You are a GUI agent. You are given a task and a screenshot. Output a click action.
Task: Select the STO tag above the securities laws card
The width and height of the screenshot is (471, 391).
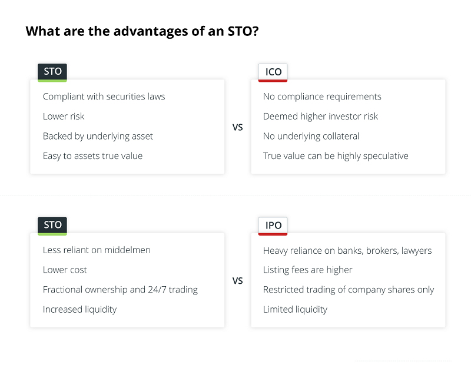click(52, 72)
